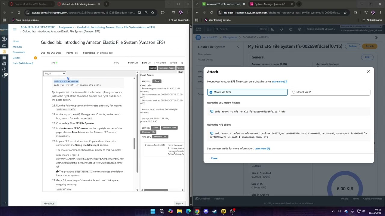Go to the File systems breadcrumb
Image resolution: width=385 pixels, height=216 pixels.
230,37
